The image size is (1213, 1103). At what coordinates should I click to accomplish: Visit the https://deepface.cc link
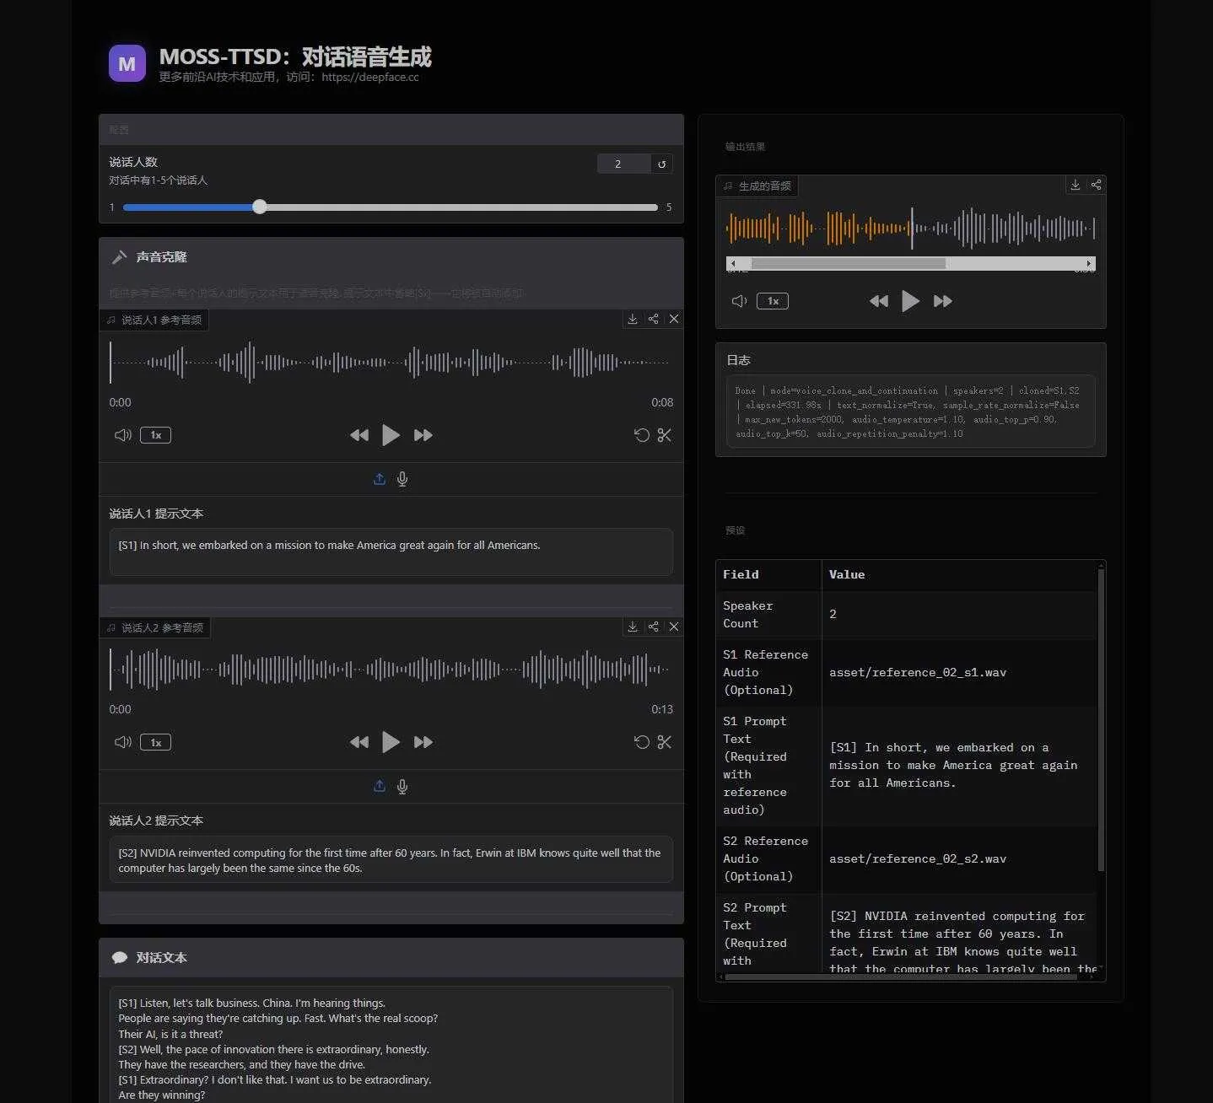pyautogui.click(x=369, y=77)
